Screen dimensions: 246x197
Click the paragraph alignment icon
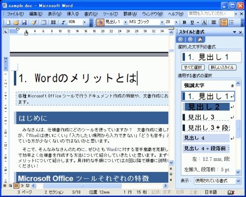(x=214, y=22)
